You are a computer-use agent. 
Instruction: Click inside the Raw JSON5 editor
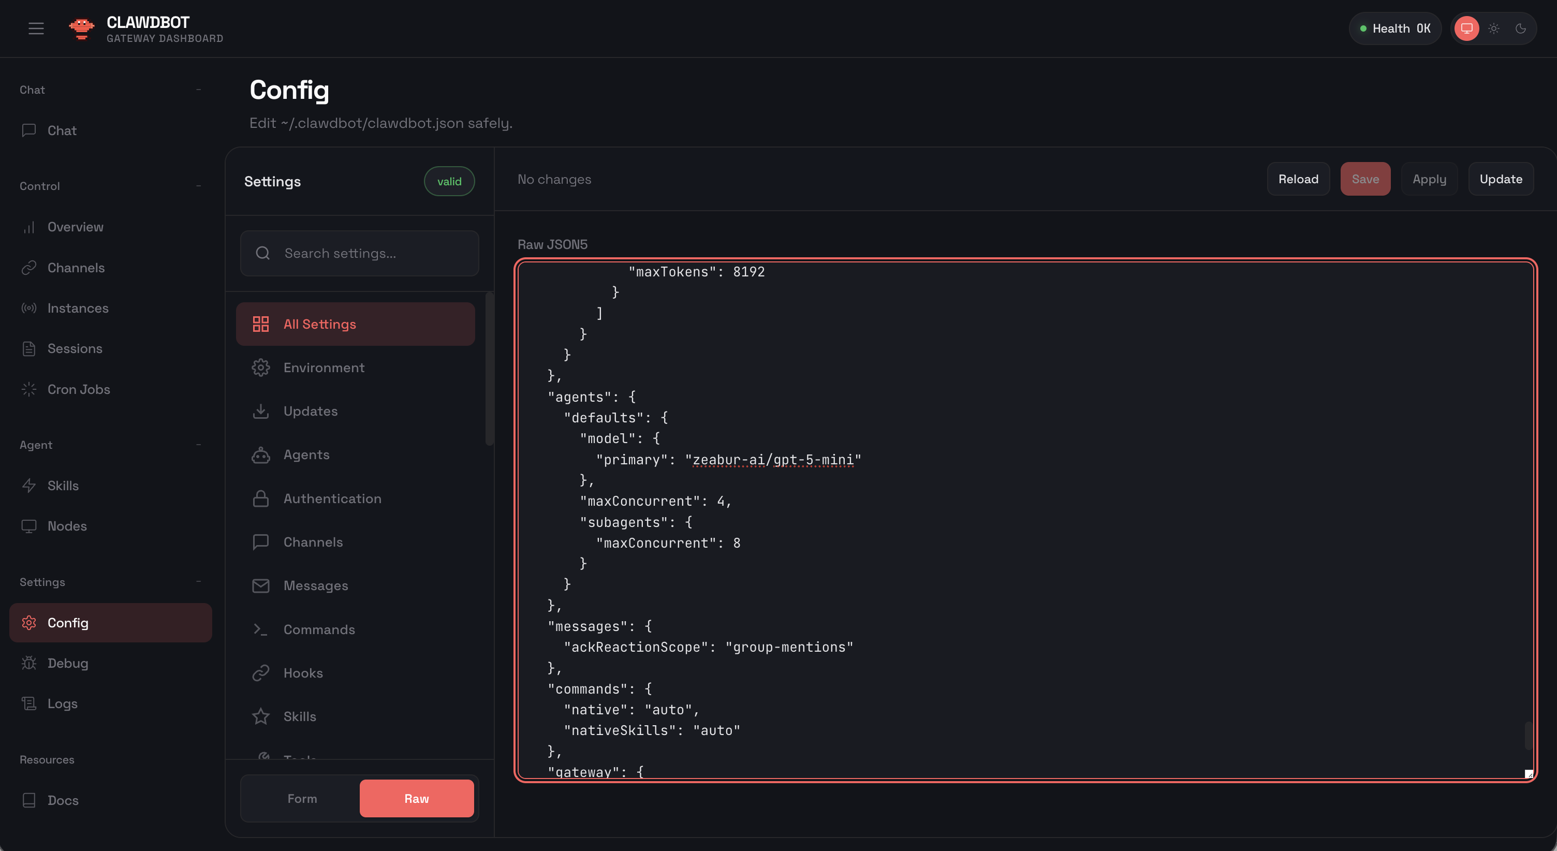point(1026,520)
